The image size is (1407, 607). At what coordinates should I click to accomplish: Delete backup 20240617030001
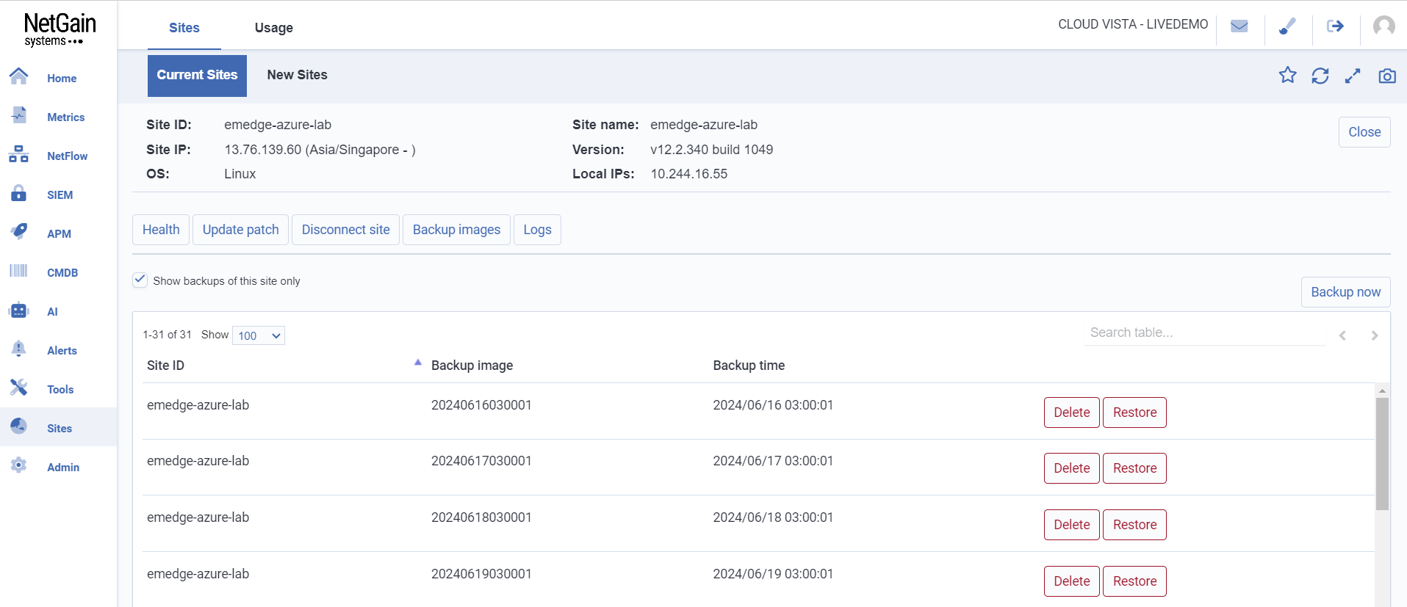(x=1072, y=468)
